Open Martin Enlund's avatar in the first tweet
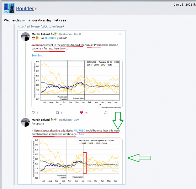 25,37
